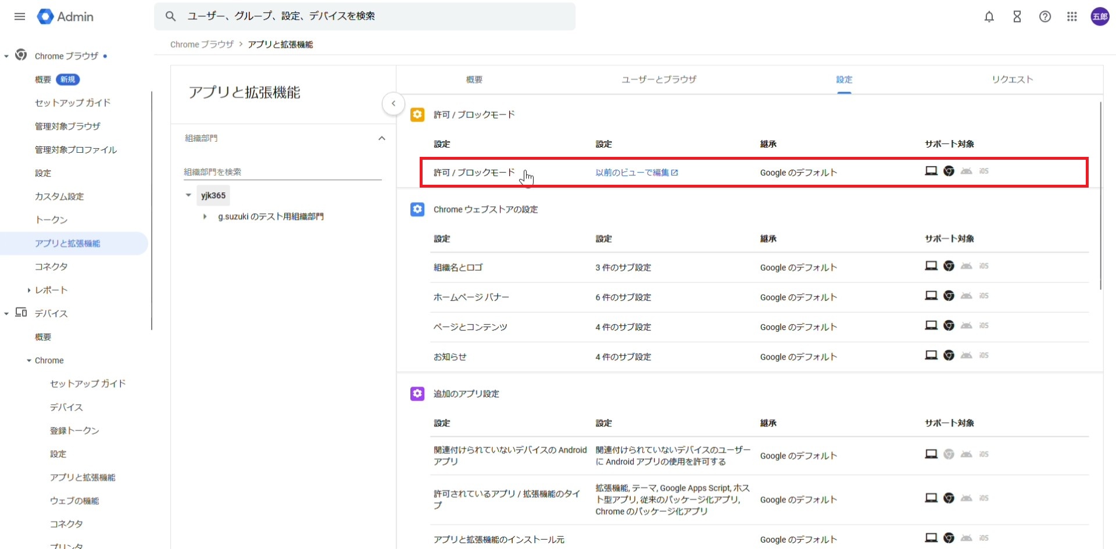Select the yjk365 organization unit
This screenshot has height=549, width=1116.
click(213, 196)
